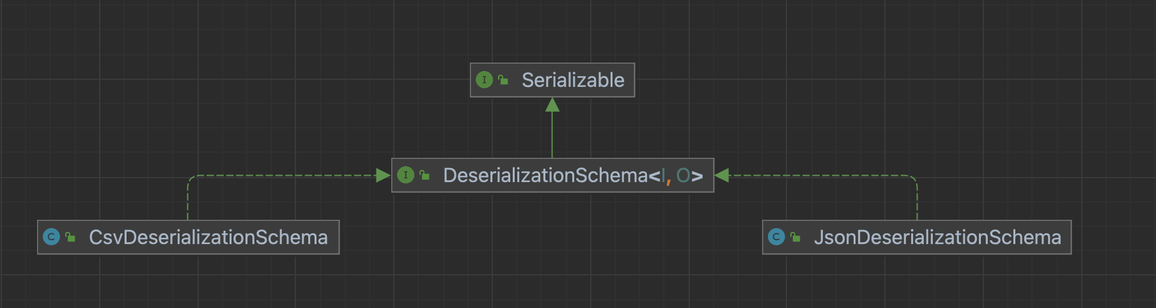This screenshot has height=308, width=1156.
Task: Select the solid edge between DeserializationSchema and Serializable
Action: 552,135
